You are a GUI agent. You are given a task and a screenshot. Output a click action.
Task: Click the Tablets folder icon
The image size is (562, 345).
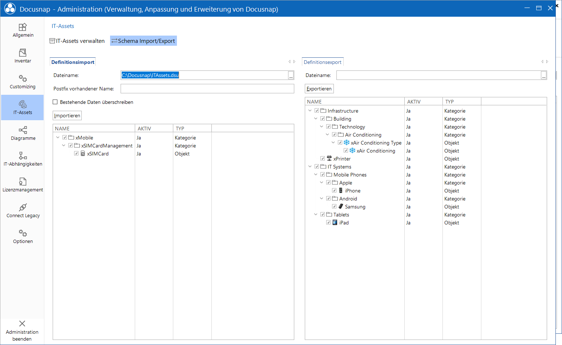(329, 215)
